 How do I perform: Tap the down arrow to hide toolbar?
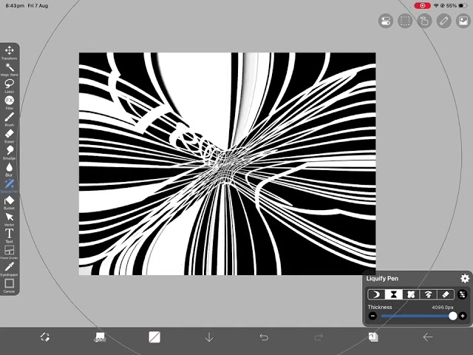[x=209, y=337]
